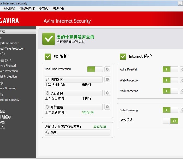Open backup settings gear icon
The height and width of the screenshot is (159, 183).
(107, 93)
